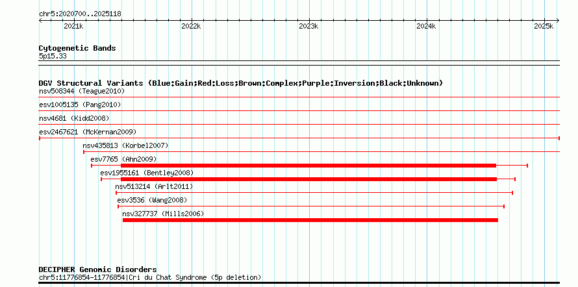Click the thick red esv7765 loss bar

[x=308, y=166]
